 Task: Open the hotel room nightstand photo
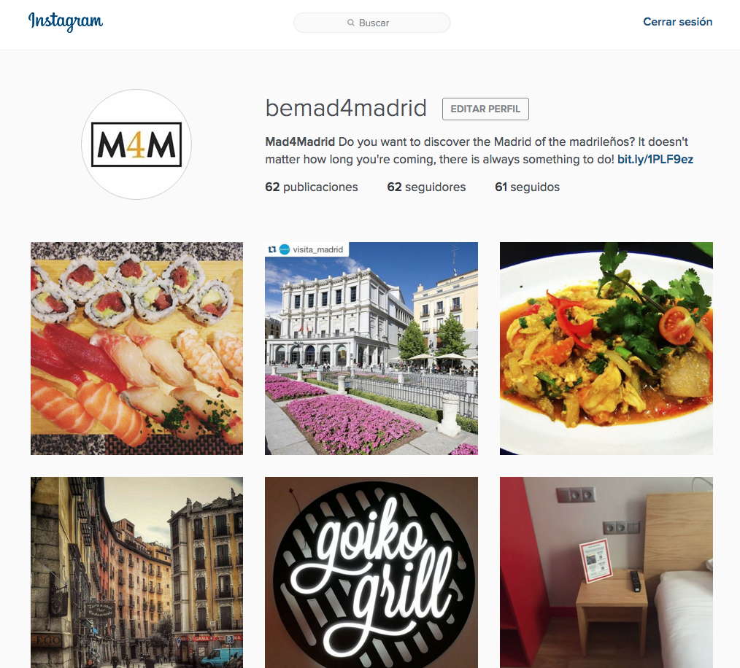pos(606,572)
